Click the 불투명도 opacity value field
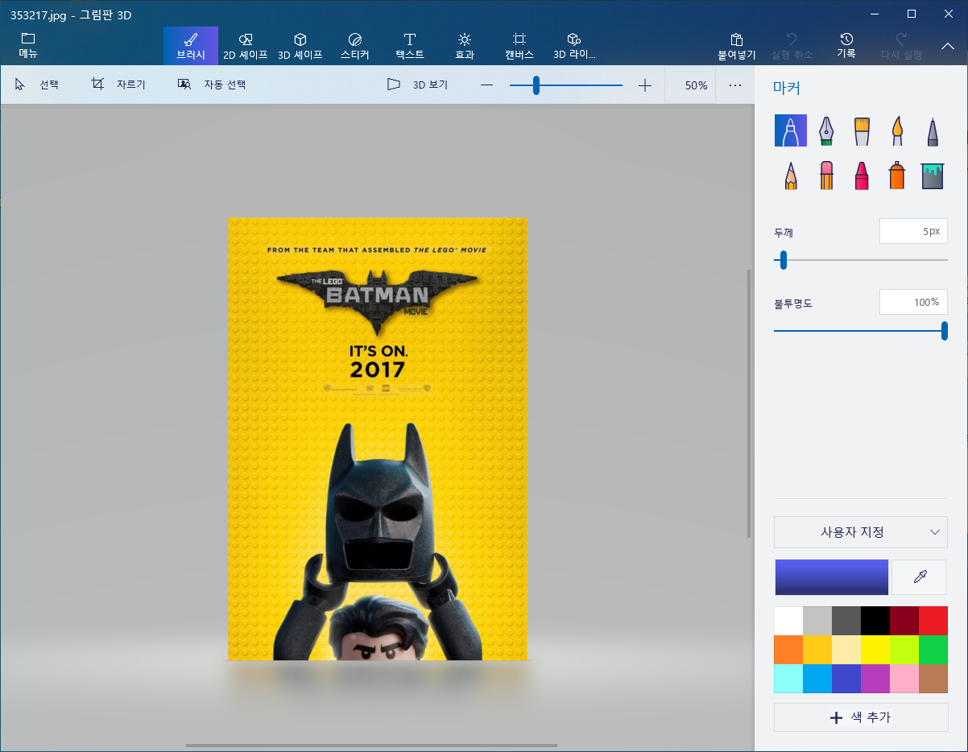 [x=913, y=302]
